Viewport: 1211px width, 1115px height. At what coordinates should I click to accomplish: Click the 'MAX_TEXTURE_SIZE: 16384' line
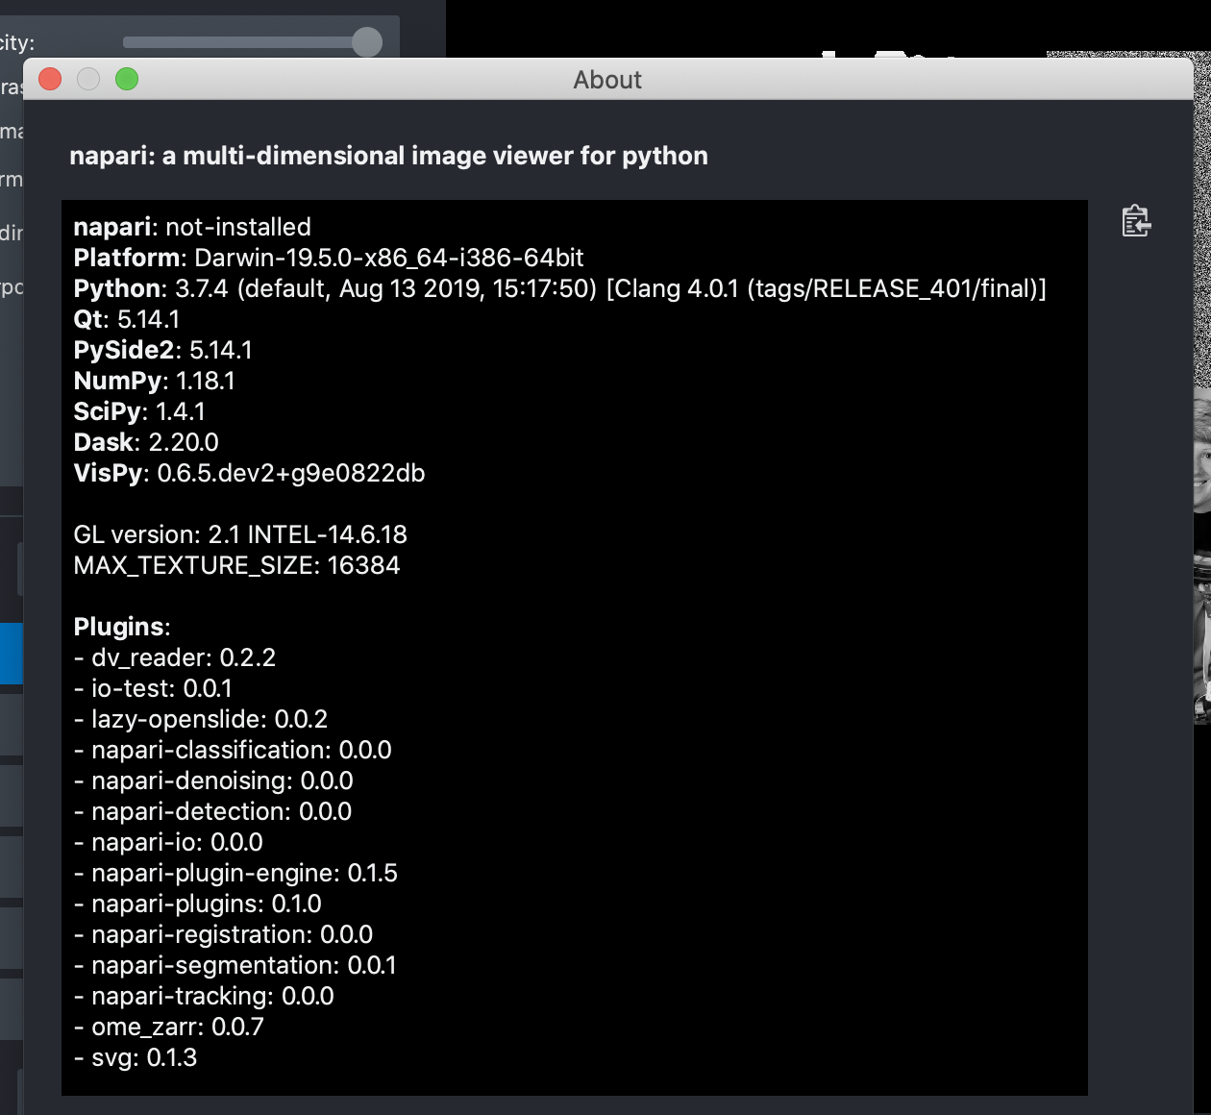236,565
